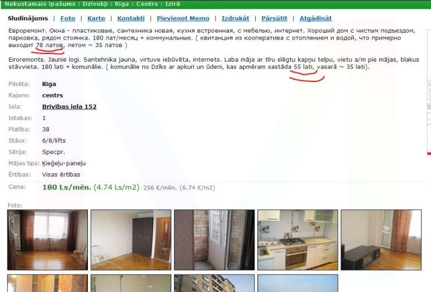Click the Kontakti link

[x=131, y=19]
